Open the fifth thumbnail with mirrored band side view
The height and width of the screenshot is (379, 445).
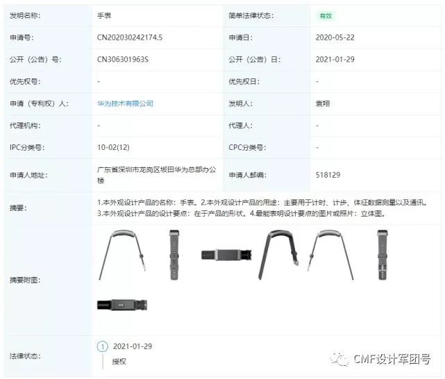click(x=330, y=255)
